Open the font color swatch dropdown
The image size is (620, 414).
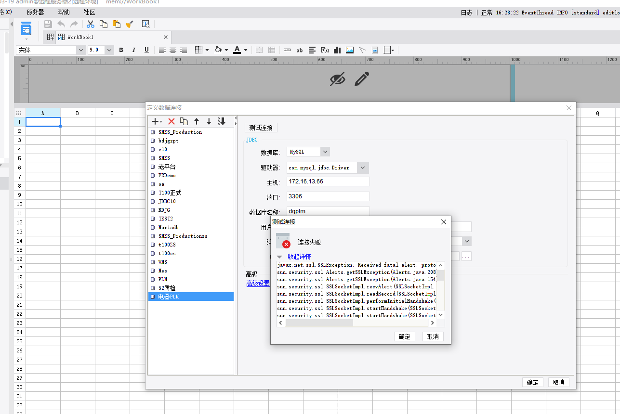(245, 50)
